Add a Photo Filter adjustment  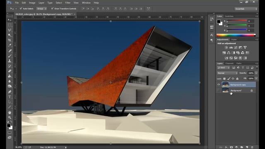[x=238, y=53]
